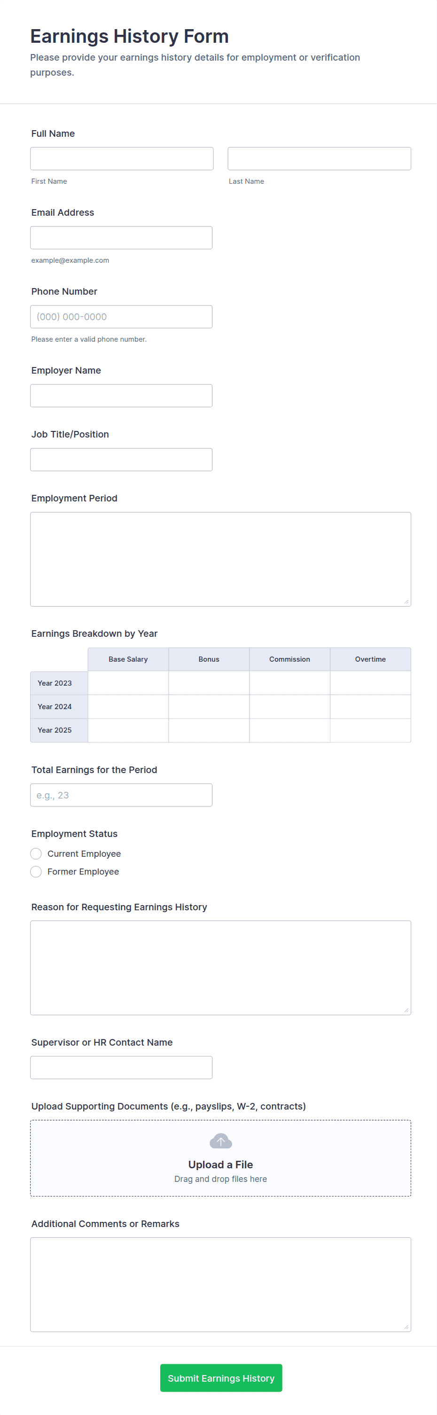Select Current Employee radio button
This screenshot has height=1415, width=437.
[x=36, y=853]
